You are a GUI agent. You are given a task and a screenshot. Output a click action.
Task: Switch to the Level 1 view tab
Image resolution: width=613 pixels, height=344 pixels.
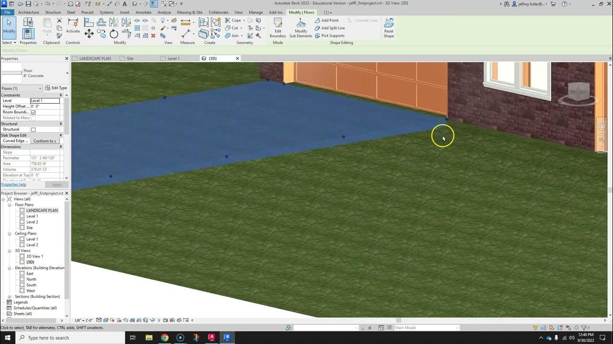(x=173, y=58)
